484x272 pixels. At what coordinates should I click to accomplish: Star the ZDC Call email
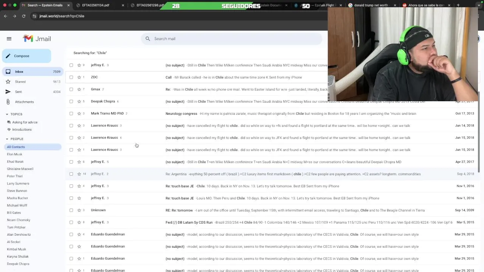pos(79,77)
